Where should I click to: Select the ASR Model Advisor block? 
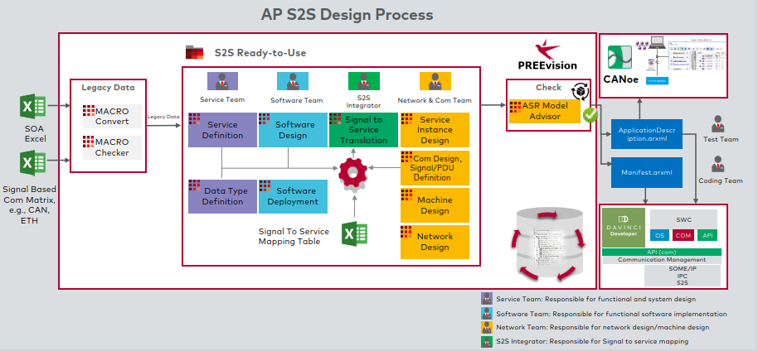[544, 111]
